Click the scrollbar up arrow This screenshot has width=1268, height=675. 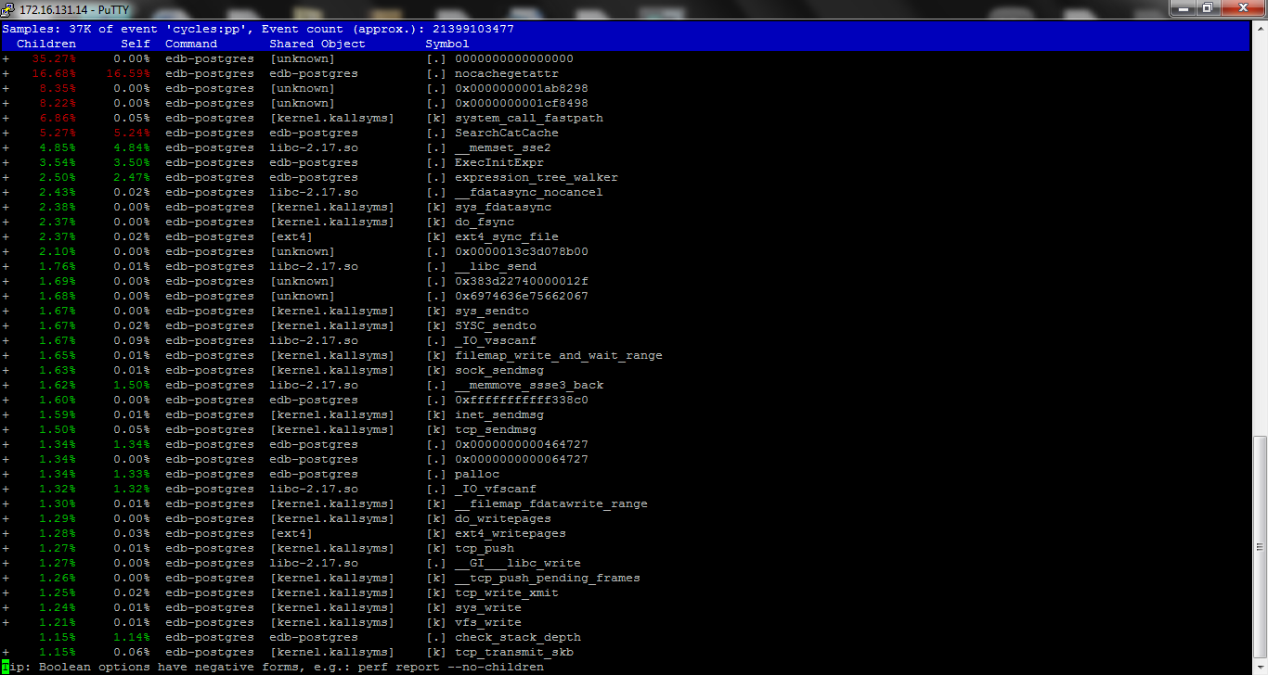point(1259,29)
